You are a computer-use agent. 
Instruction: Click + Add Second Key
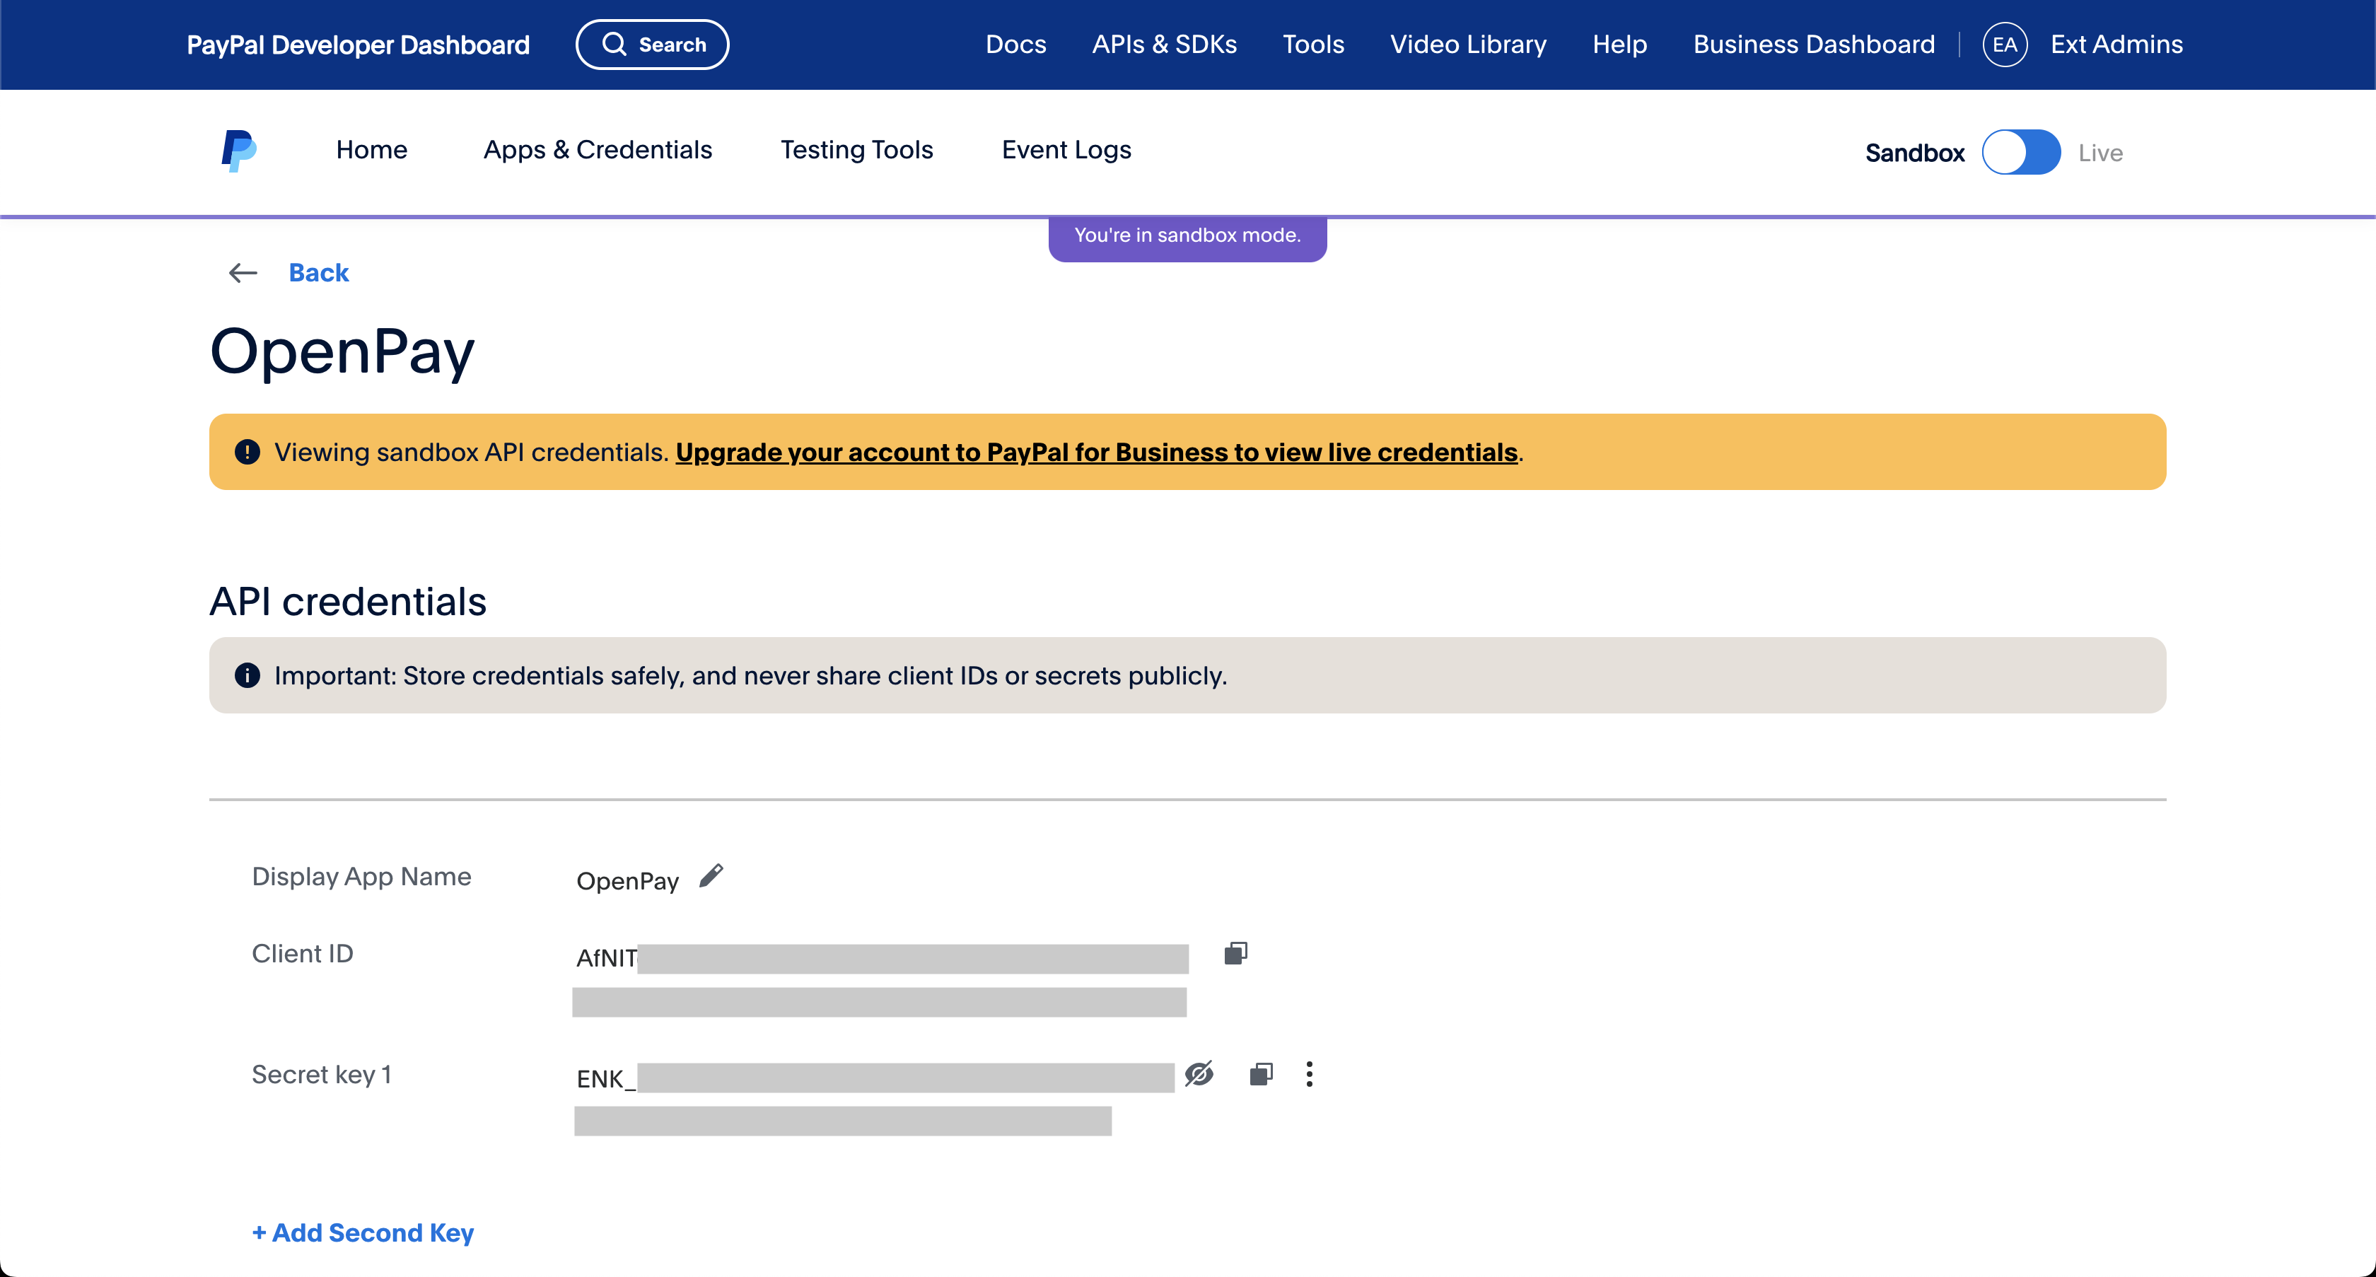click(x=363, y=1232)
